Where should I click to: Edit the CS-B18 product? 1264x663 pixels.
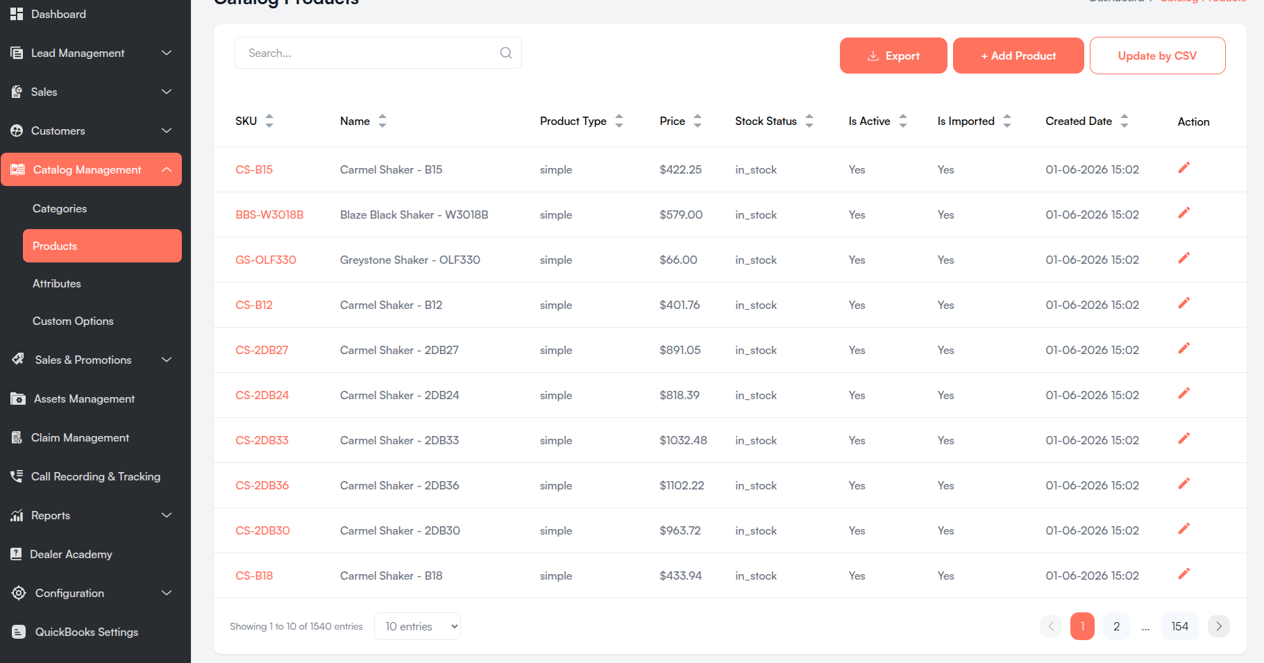(1184, 573)
